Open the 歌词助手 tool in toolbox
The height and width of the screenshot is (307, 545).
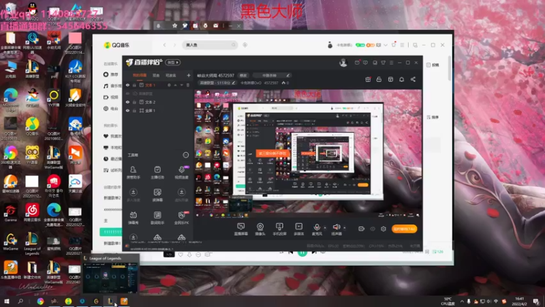click(x=157, y=218)
